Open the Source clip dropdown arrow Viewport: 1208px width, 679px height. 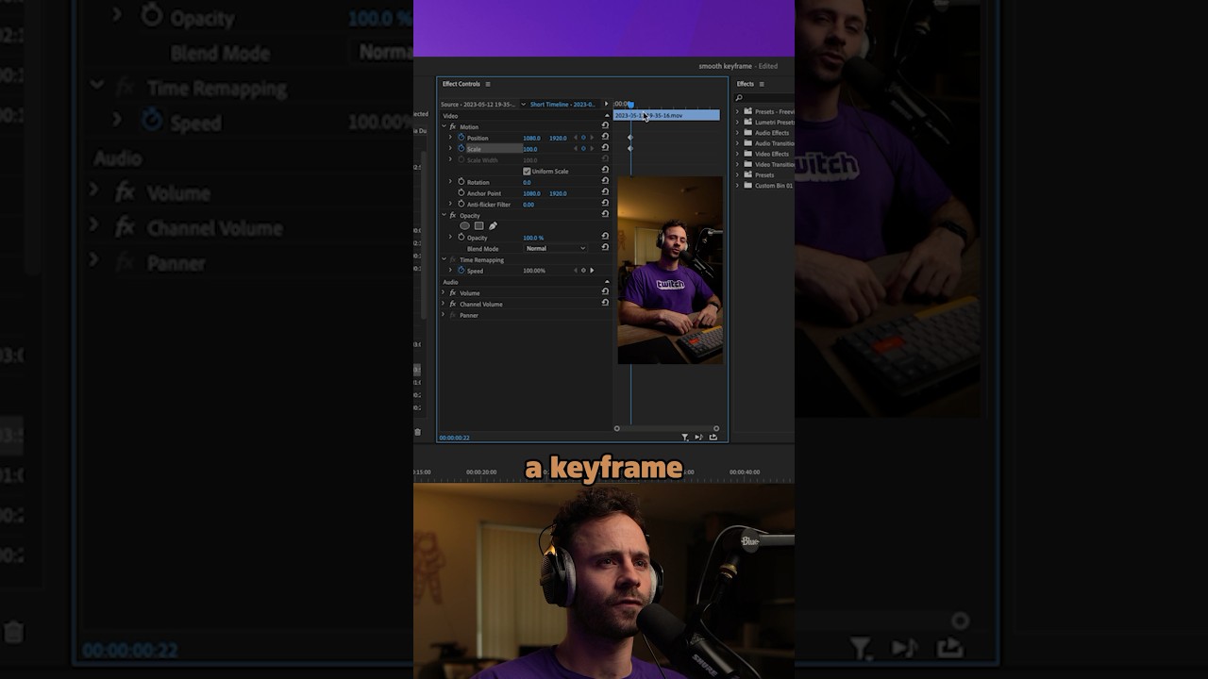pyautogui.click(x=523, y=104)
